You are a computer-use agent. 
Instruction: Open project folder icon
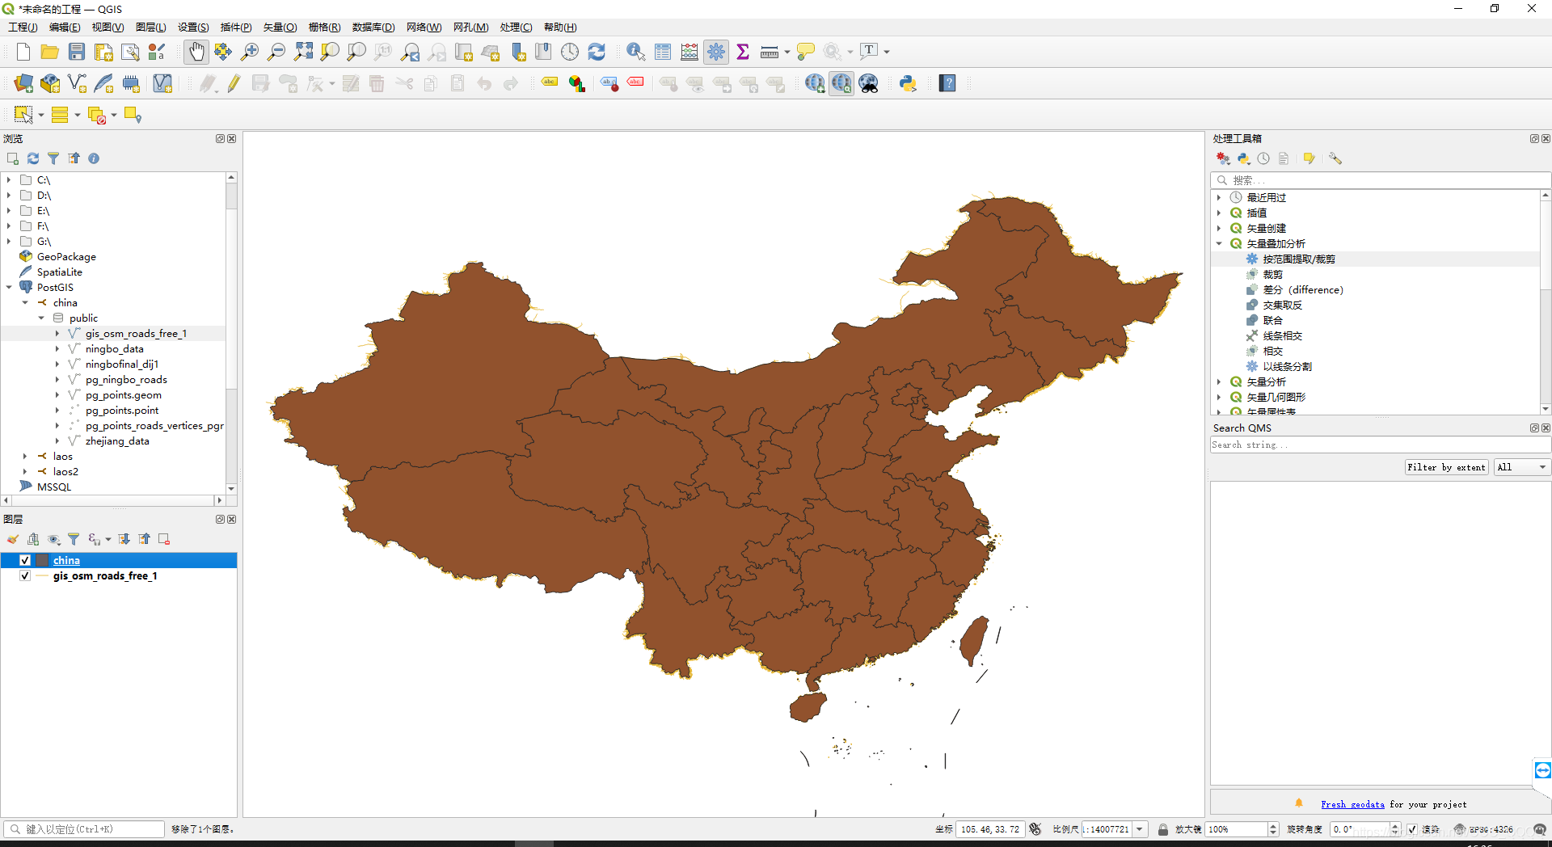(x=50, y=52)
